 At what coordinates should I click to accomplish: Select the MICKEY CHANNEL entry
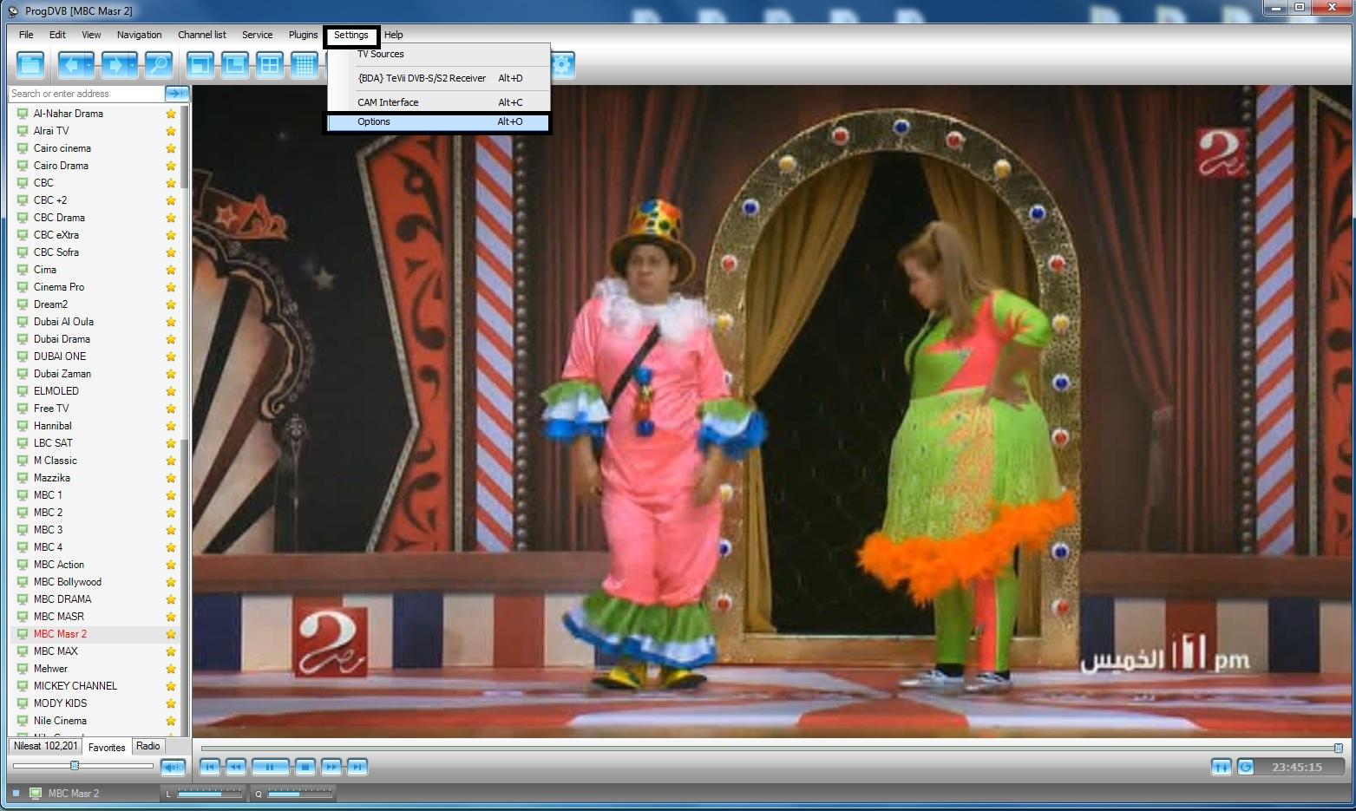click(x=75, y=686)
